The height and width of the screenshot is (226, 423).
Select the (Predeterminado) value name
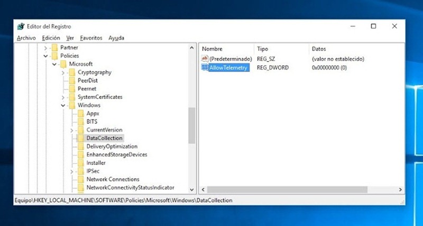(231, 59)
